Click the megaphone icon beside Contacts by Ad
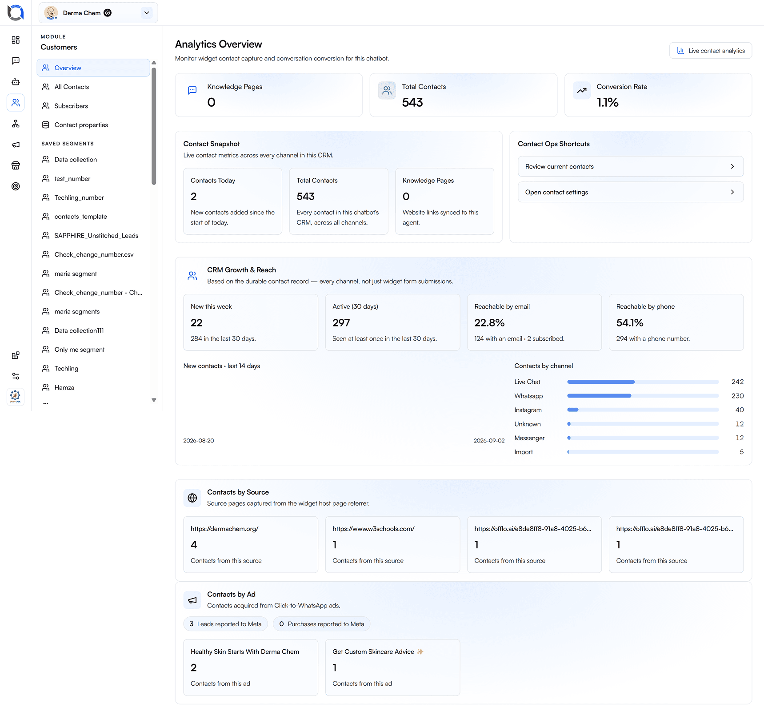Viewport: 764px width, 716px height. [x=192, y=600]
